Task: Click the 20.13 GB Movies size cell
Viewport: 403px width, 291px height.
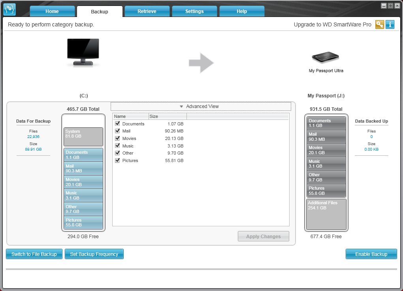Action: click(174, 138)
